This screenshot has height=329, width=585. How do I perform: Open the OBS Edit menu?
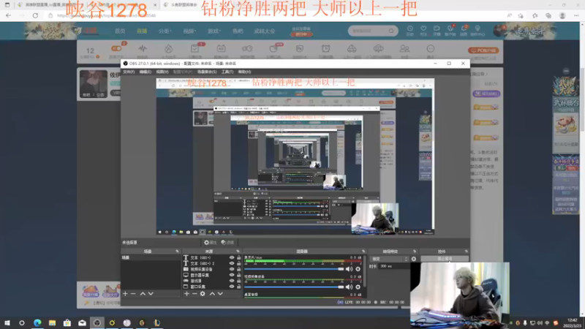click(145, 72)
